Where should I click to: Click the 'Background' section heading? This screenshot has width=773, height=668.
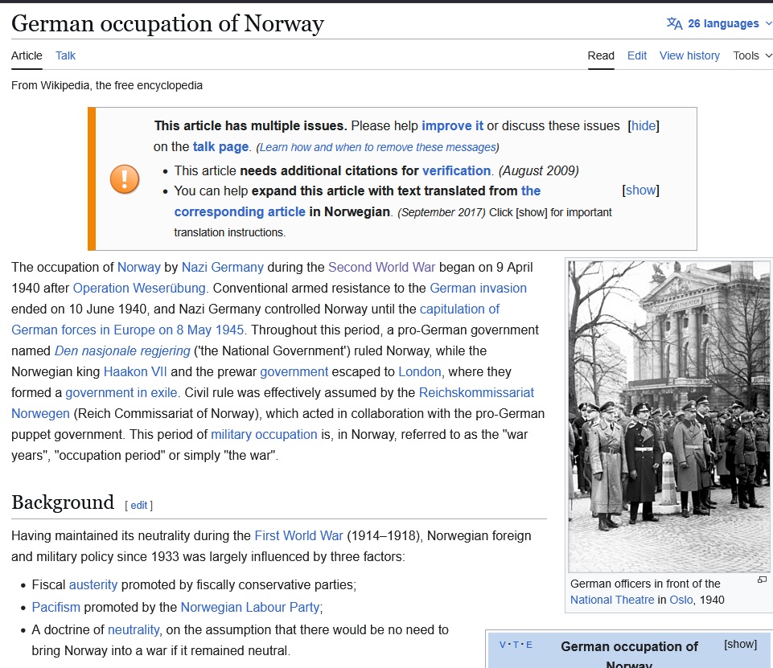(63, 502)
